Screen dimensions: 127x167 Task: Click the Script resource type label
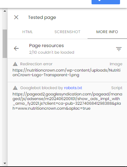tap(117, 88)
